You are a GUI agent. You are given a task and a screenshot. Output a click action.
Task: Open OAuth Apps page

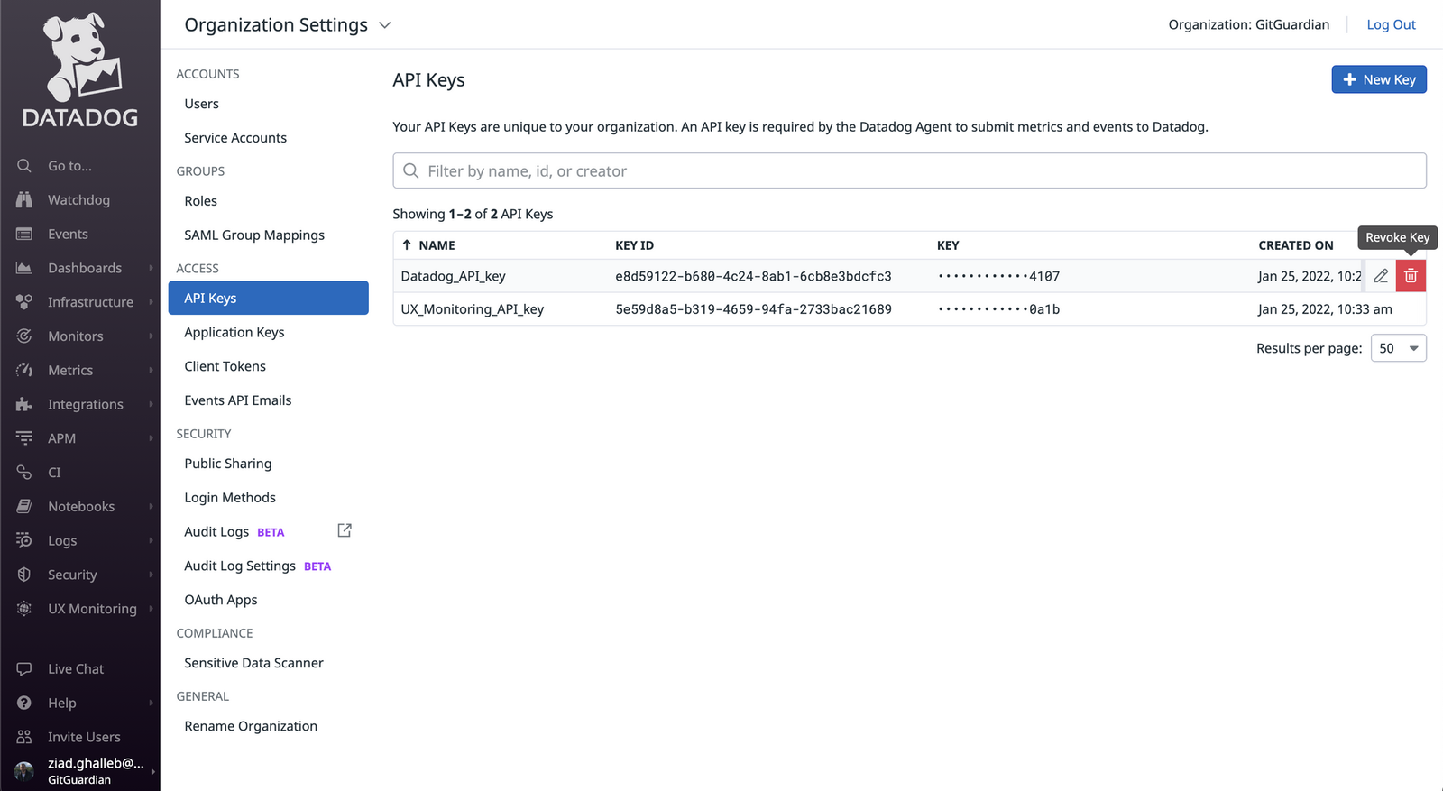221,600
